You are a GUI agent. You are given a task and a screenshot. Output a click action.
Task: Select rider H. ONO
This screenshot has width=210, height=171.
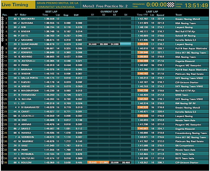(23, 120)
